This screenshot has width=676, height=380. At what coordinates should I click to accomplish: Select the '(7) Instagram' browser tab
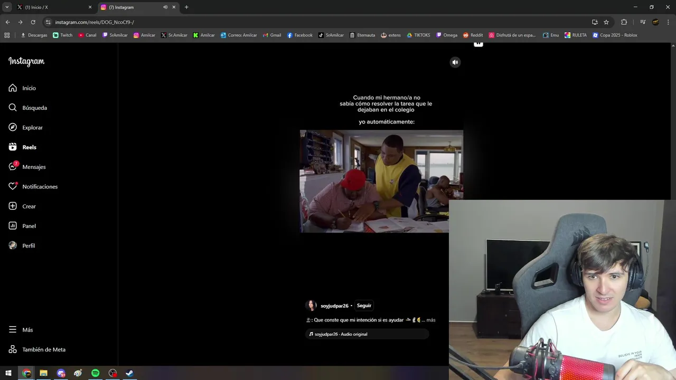pos(132,7)
